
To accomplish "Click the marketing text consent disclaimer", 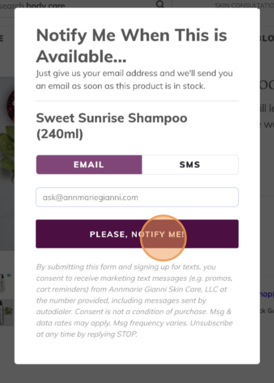I will [134, 300].
